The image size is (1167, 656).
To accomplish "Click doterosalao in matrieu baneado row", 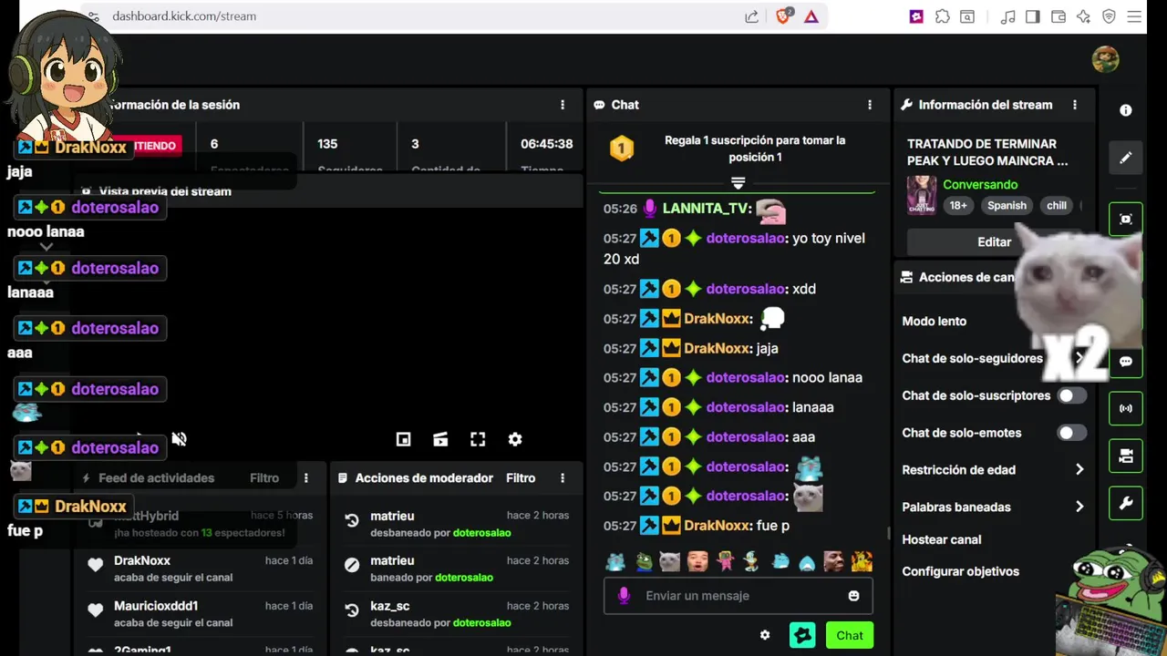I will 464,578.
